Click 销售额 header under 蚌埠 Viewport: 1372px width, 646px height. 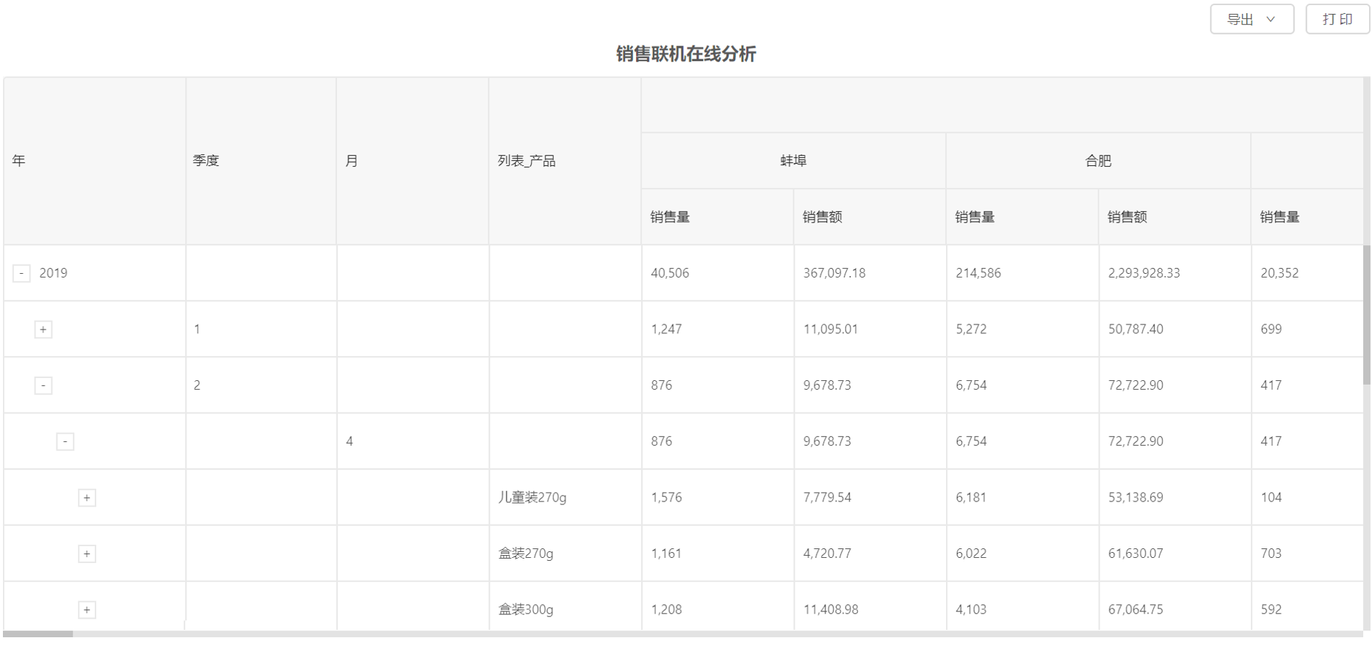pyautogui.click(x=870, y=217)
